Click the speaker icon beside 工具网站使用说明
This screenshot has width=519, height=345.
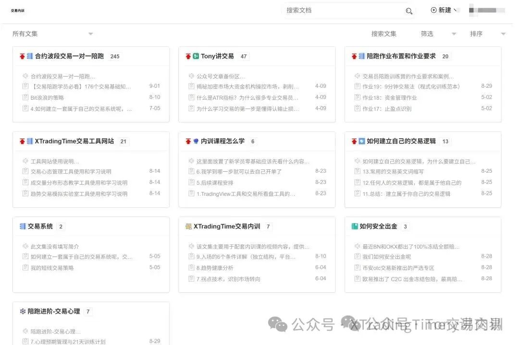(25, 161)
